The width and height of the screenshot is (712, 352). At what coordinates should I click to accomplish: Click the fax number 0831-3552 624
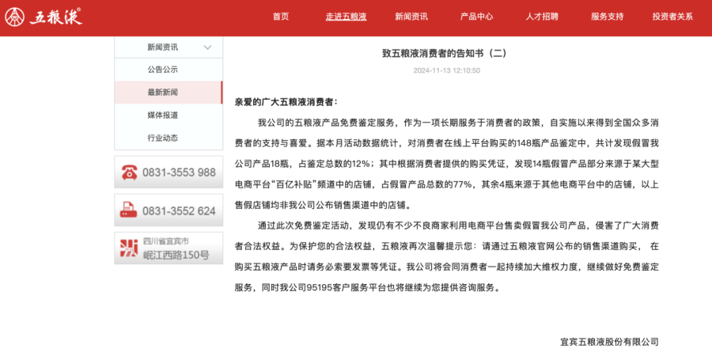179,211
